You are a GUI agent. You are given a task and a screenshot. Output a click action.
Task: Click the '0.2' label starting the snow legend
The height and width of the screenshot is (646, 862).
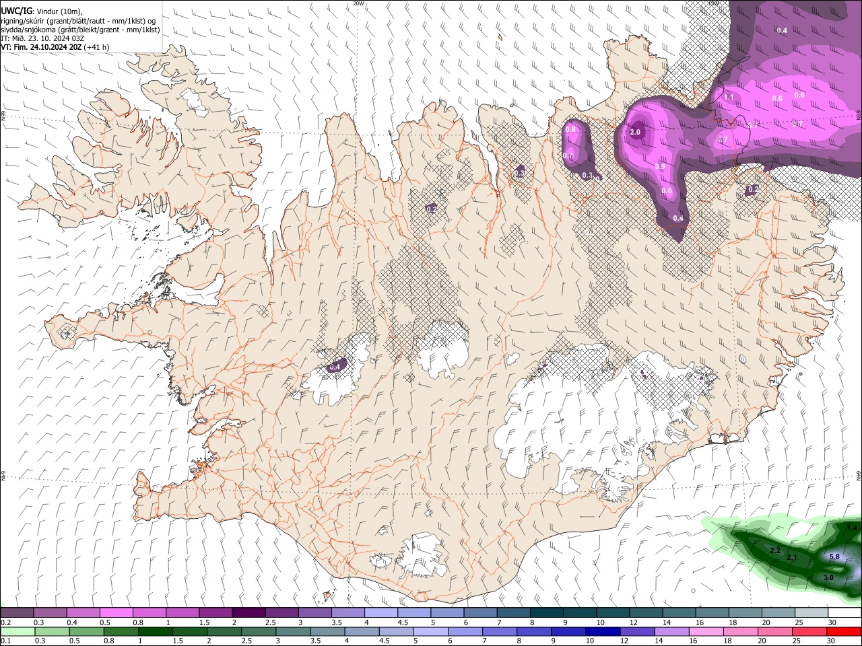5,622
